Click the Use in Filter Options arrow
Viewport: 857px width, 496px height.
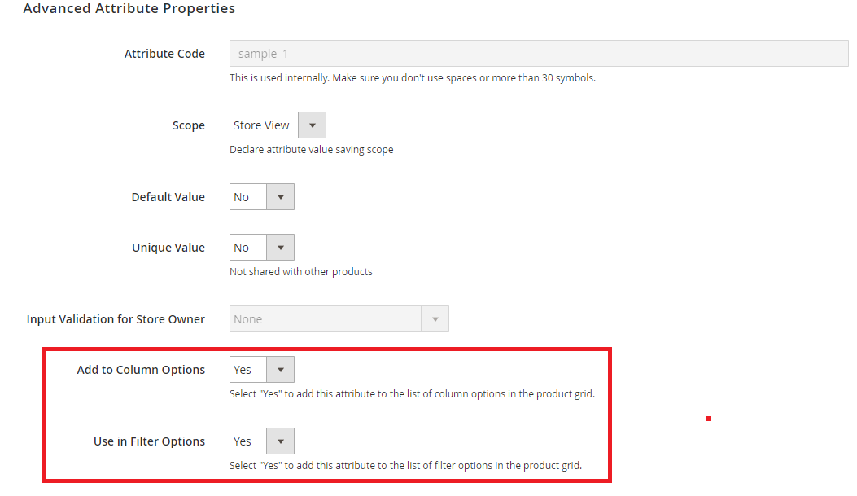[280, 441]
